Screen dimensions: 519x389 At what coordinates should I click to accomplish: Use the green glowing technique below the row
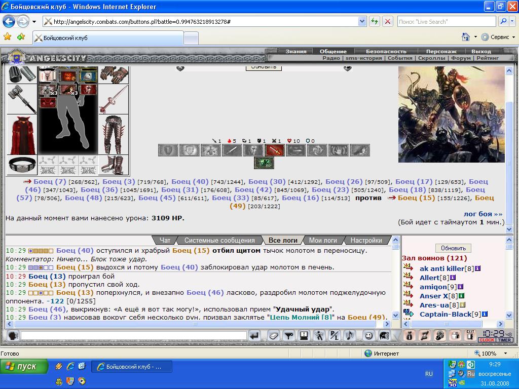tap(264, 163)
